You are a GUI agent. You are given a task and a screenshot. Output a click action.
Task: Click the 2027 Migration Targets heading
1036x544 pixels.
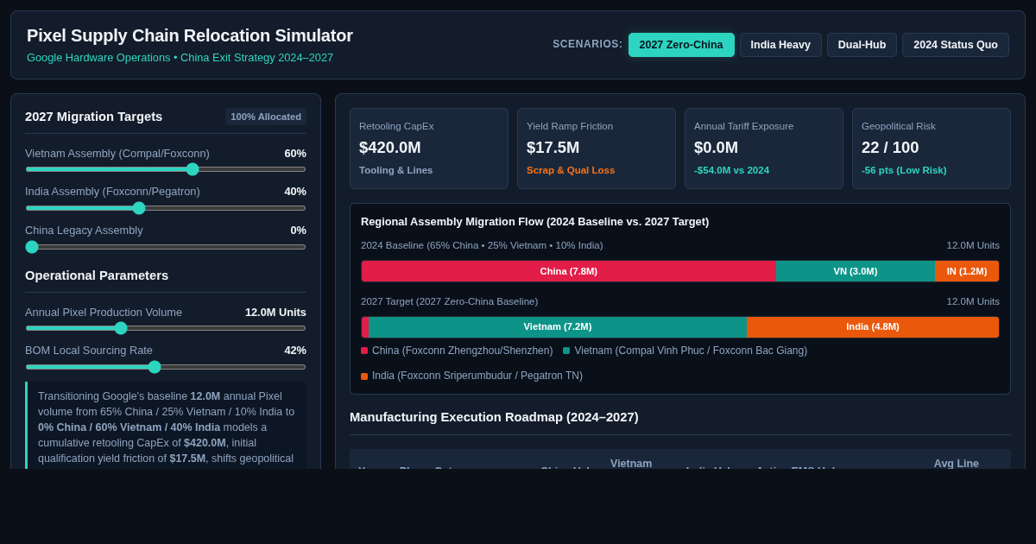pyautogui.click(x=93, y=117)
